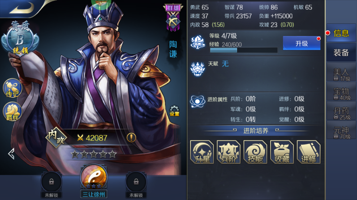
Task: Open the 兵阶 troop rank icon
Action: [229, 152]
